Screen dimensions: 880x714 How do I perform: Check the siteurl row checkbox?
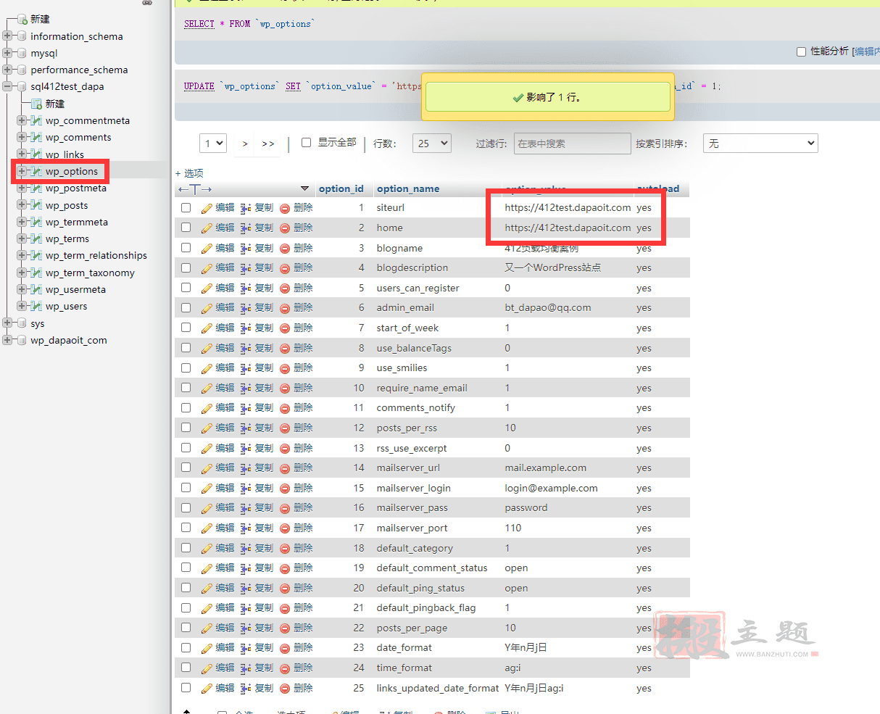(x=186, y=208)
